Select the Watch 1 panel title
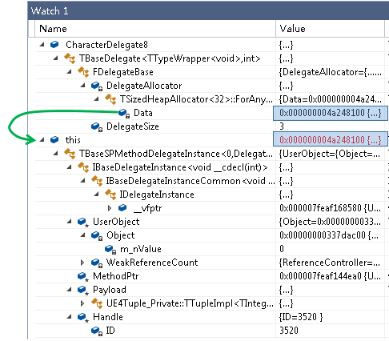Image resolution: width=389 pixels, height=341 pixels. (x=50, y=11)
